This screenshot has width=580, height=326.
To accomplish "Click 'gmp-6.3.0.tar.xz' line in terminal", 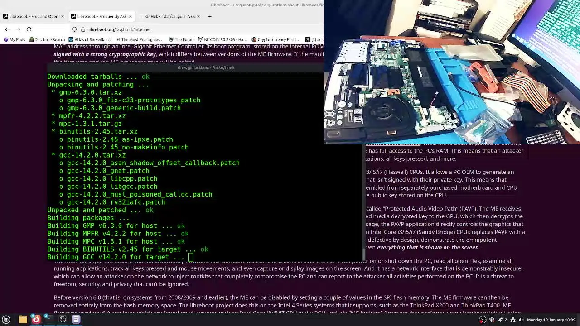I will coord(87,92).
